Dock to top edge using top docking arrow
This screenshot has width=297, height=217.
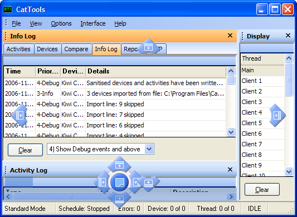coord(148,47)
